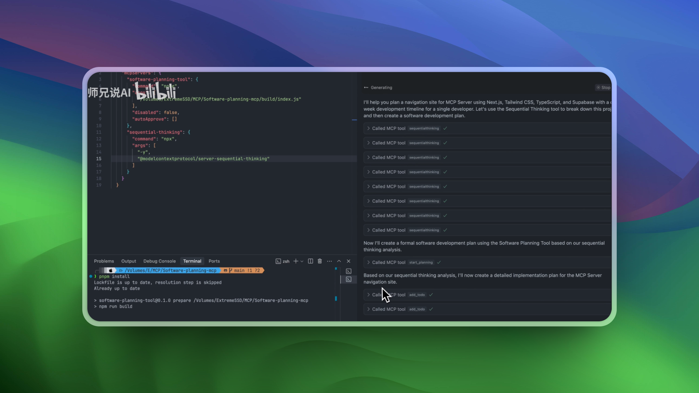Open terminal panel more actions menu

click(x=329, y=261)
